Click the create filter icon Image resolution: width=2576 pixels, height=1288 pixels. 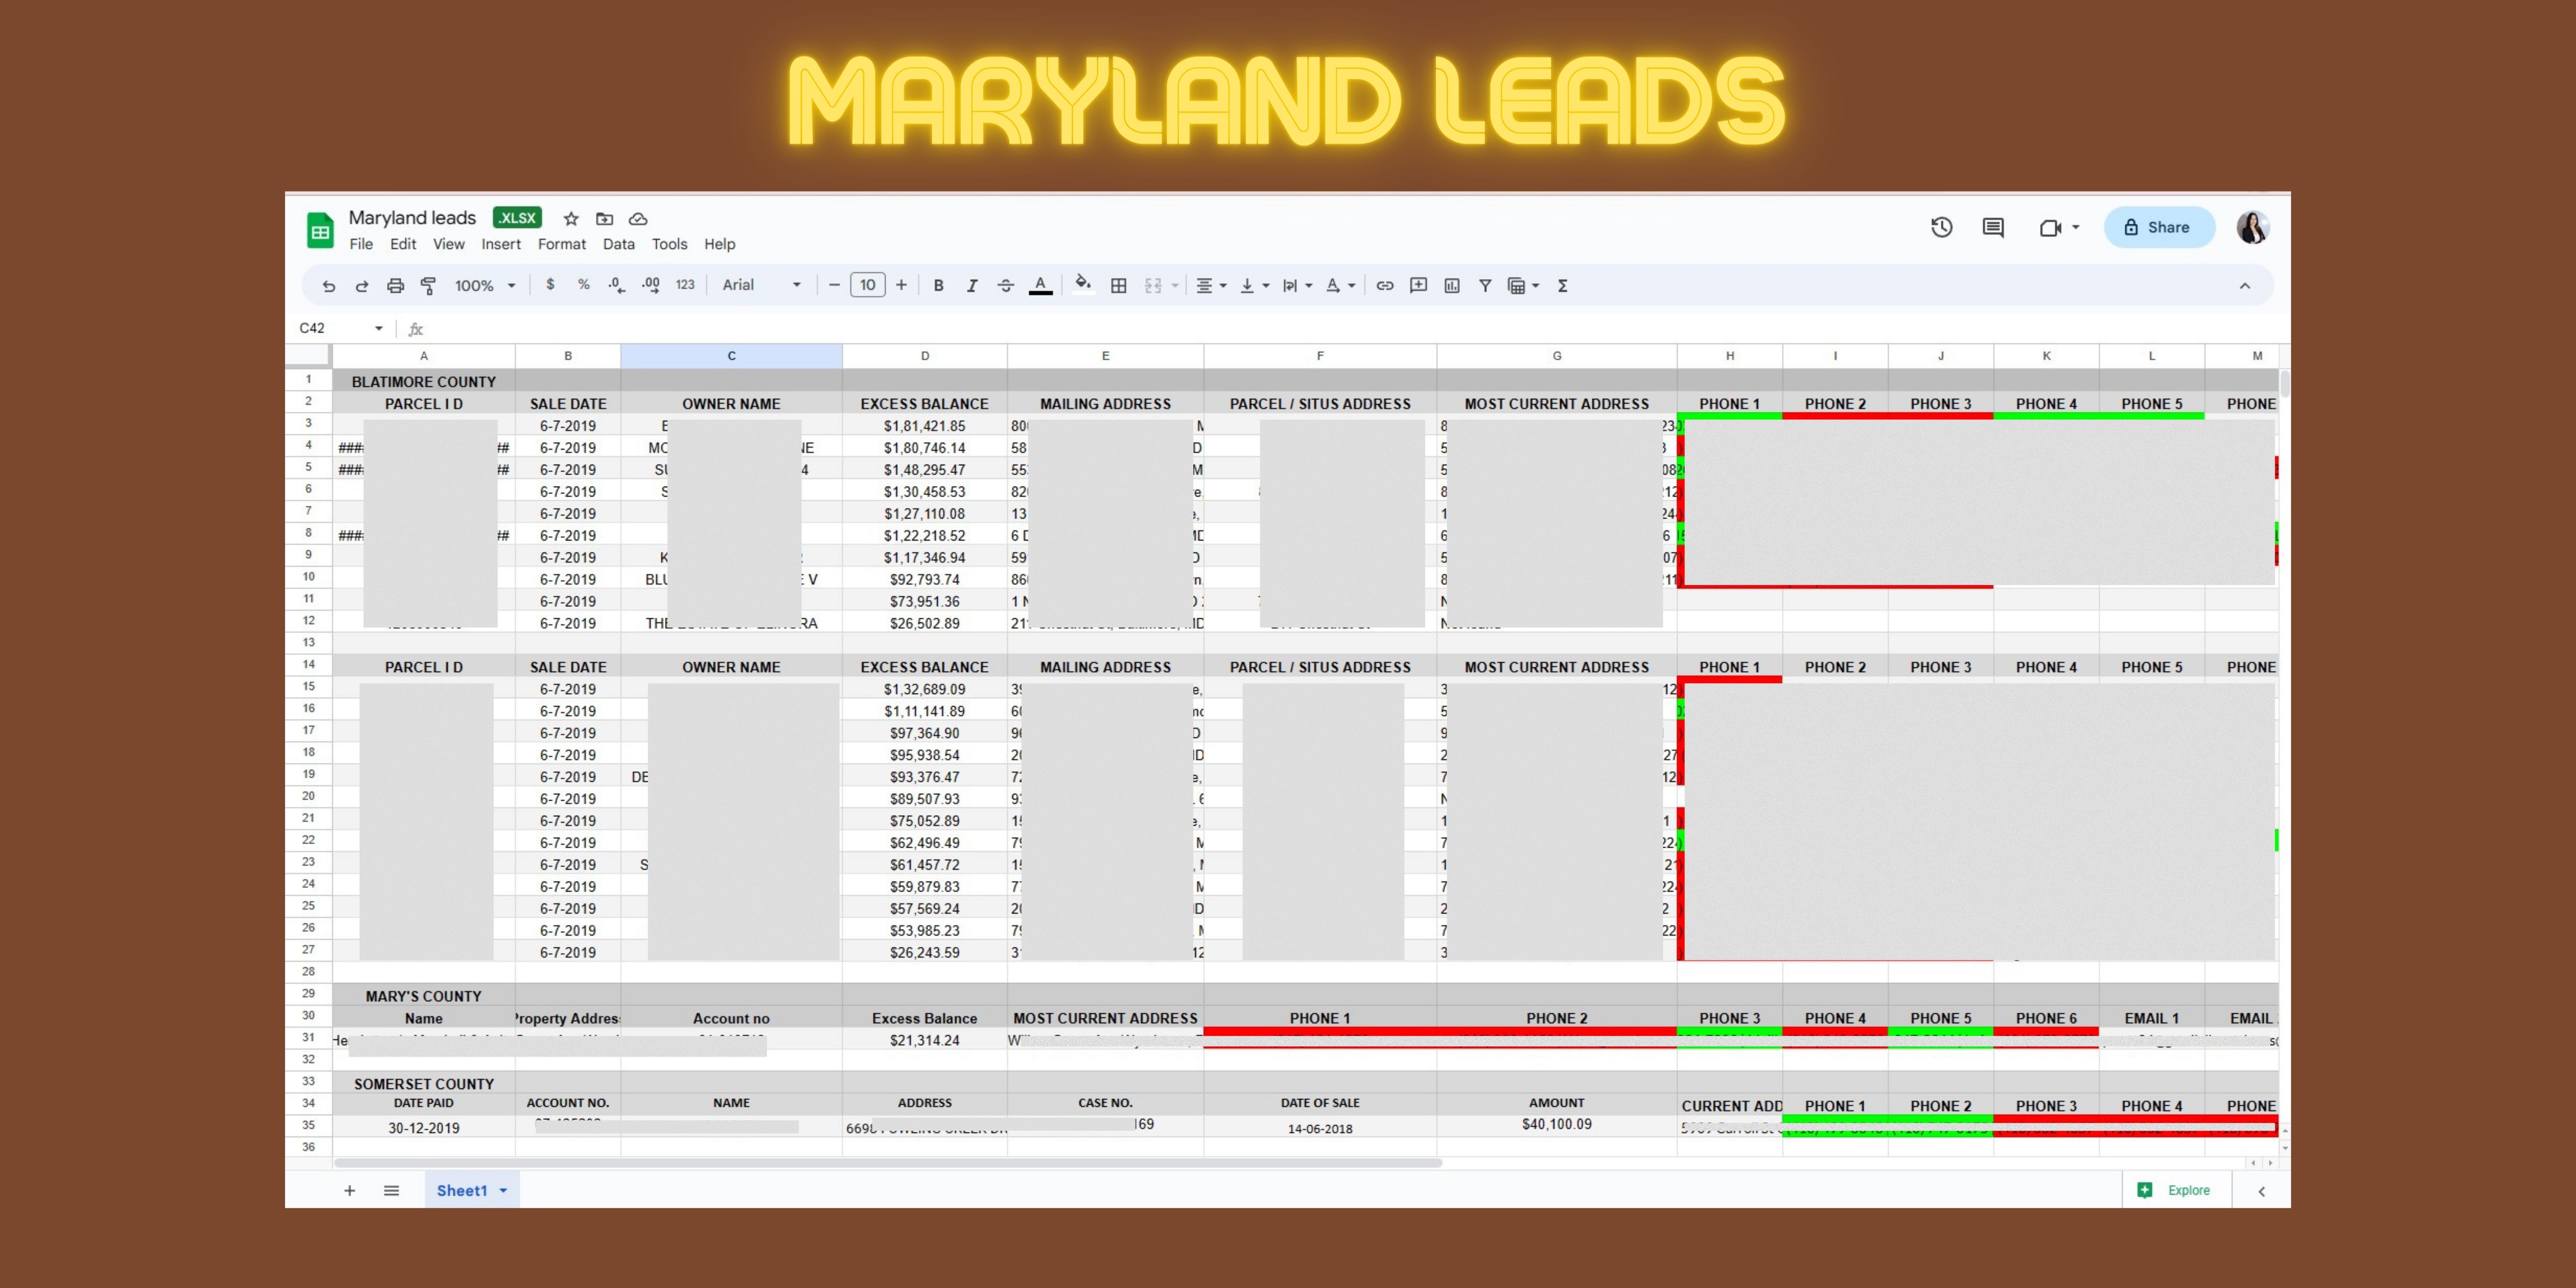(x=1485, y=286)
